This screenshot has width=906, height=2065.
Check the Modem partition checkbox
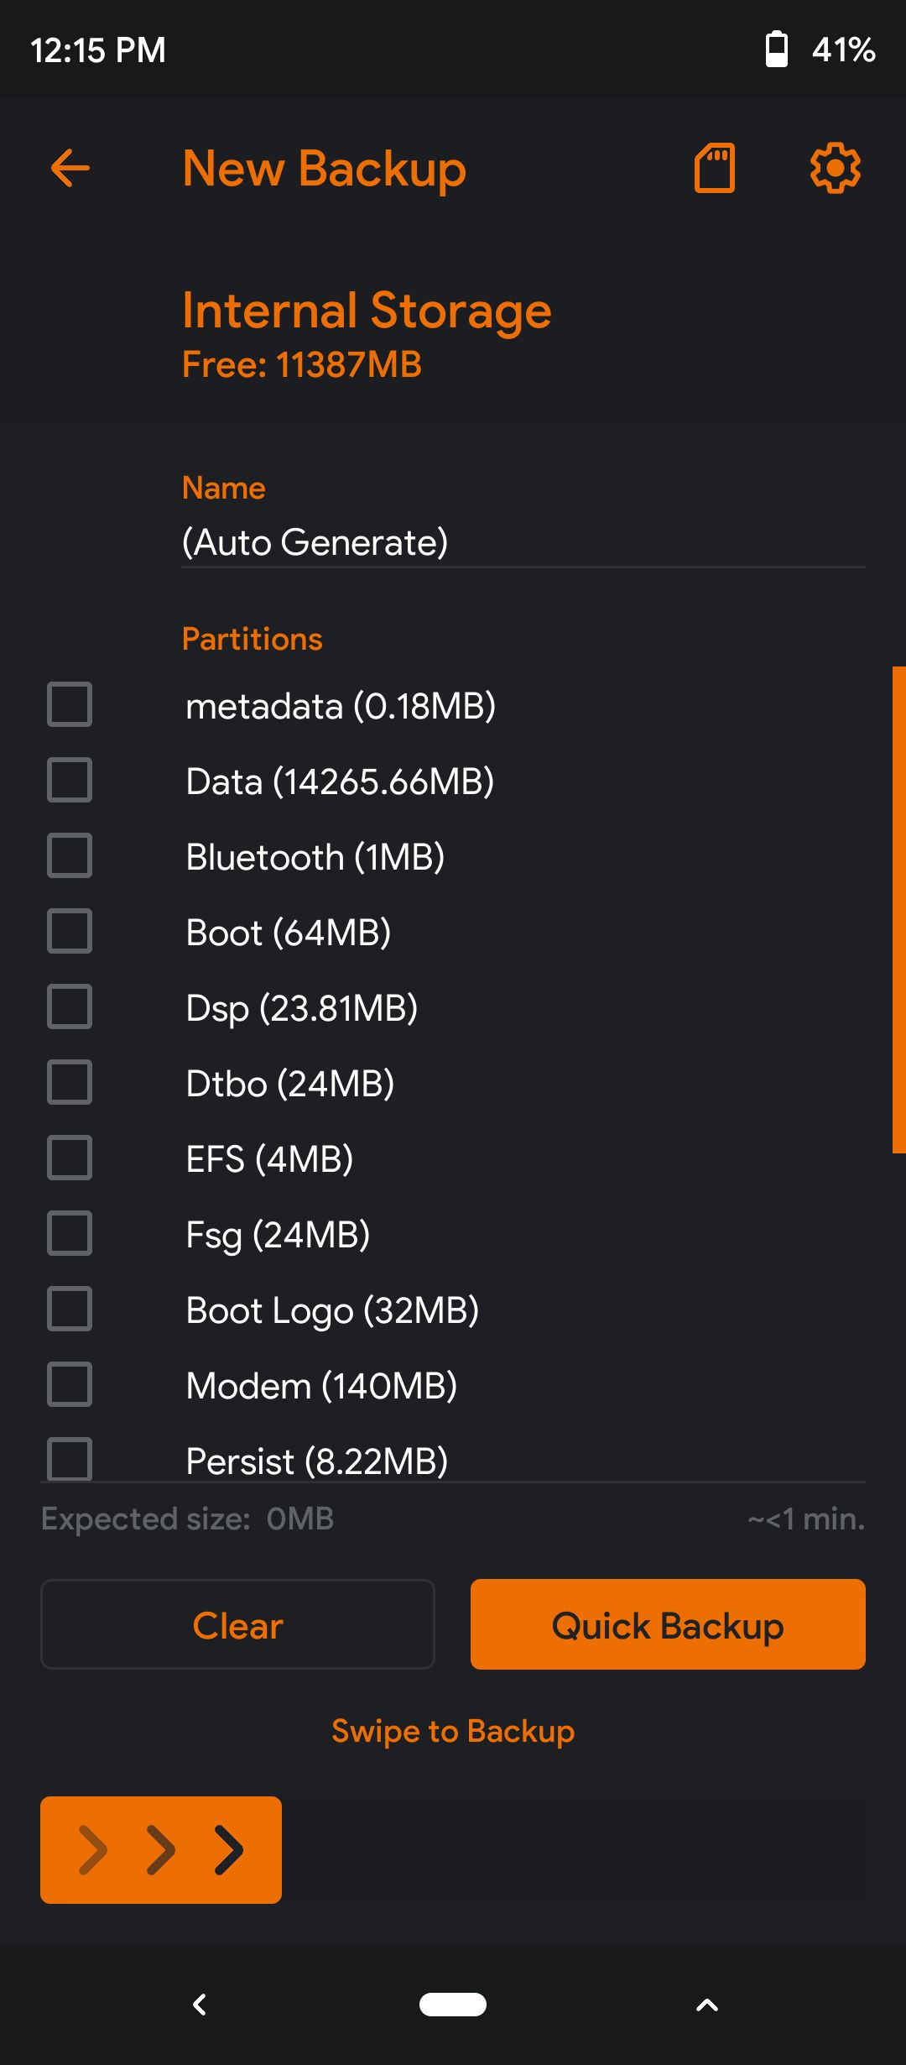pyautogui.click(x=70, y=1384)
